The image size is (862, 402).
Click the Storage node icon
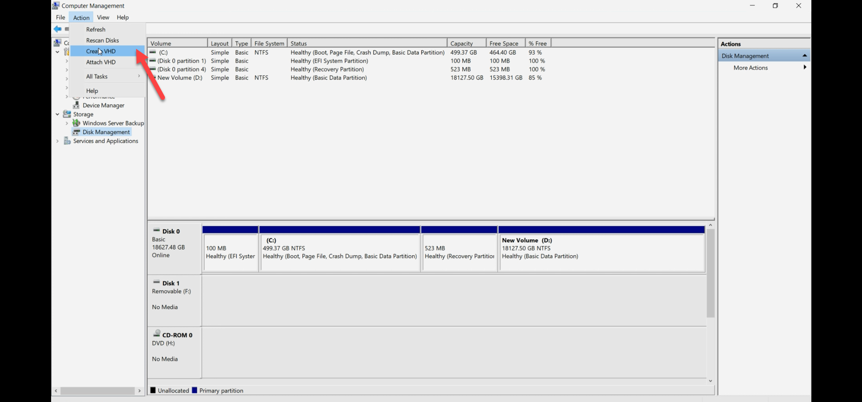tap(67, 114)
